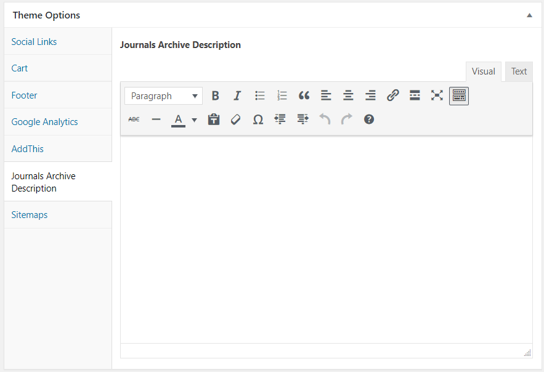Apply blockquote formatting
Image resolution: width=544 pixels, height=372 pixels.
(304, 95)
